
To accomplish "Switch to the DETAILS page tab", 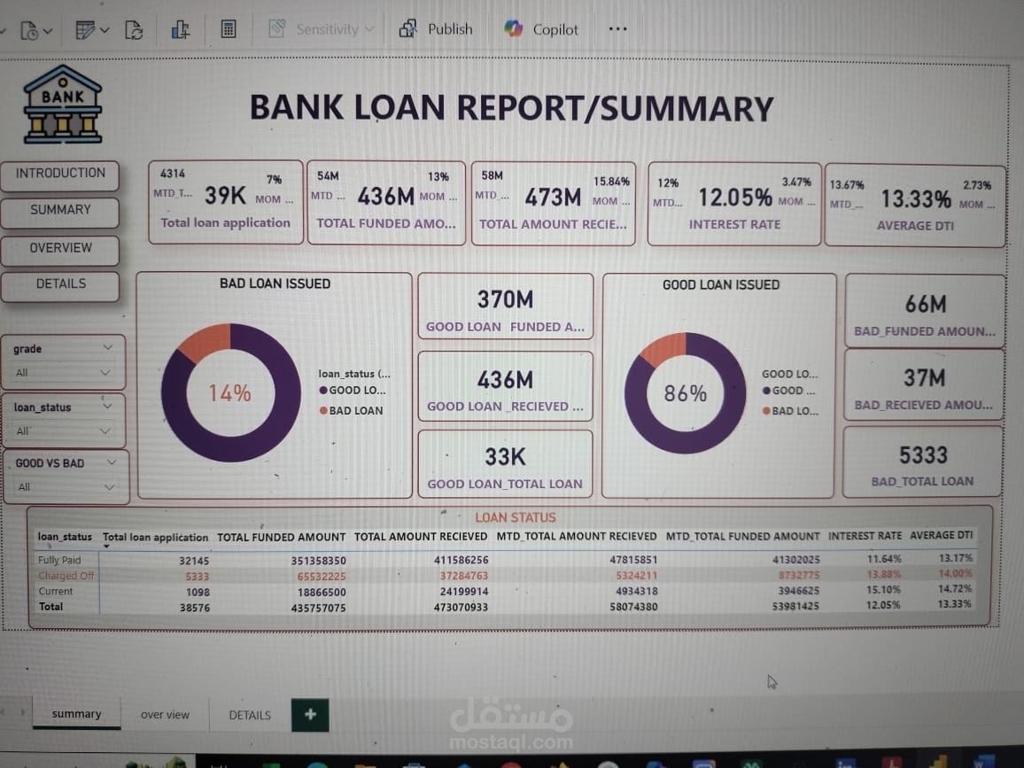I will pos(249,715).
